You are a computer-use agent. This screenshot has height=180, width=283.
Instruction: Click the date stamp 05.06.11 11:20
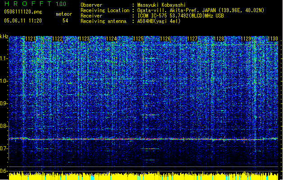pos(23,21)
